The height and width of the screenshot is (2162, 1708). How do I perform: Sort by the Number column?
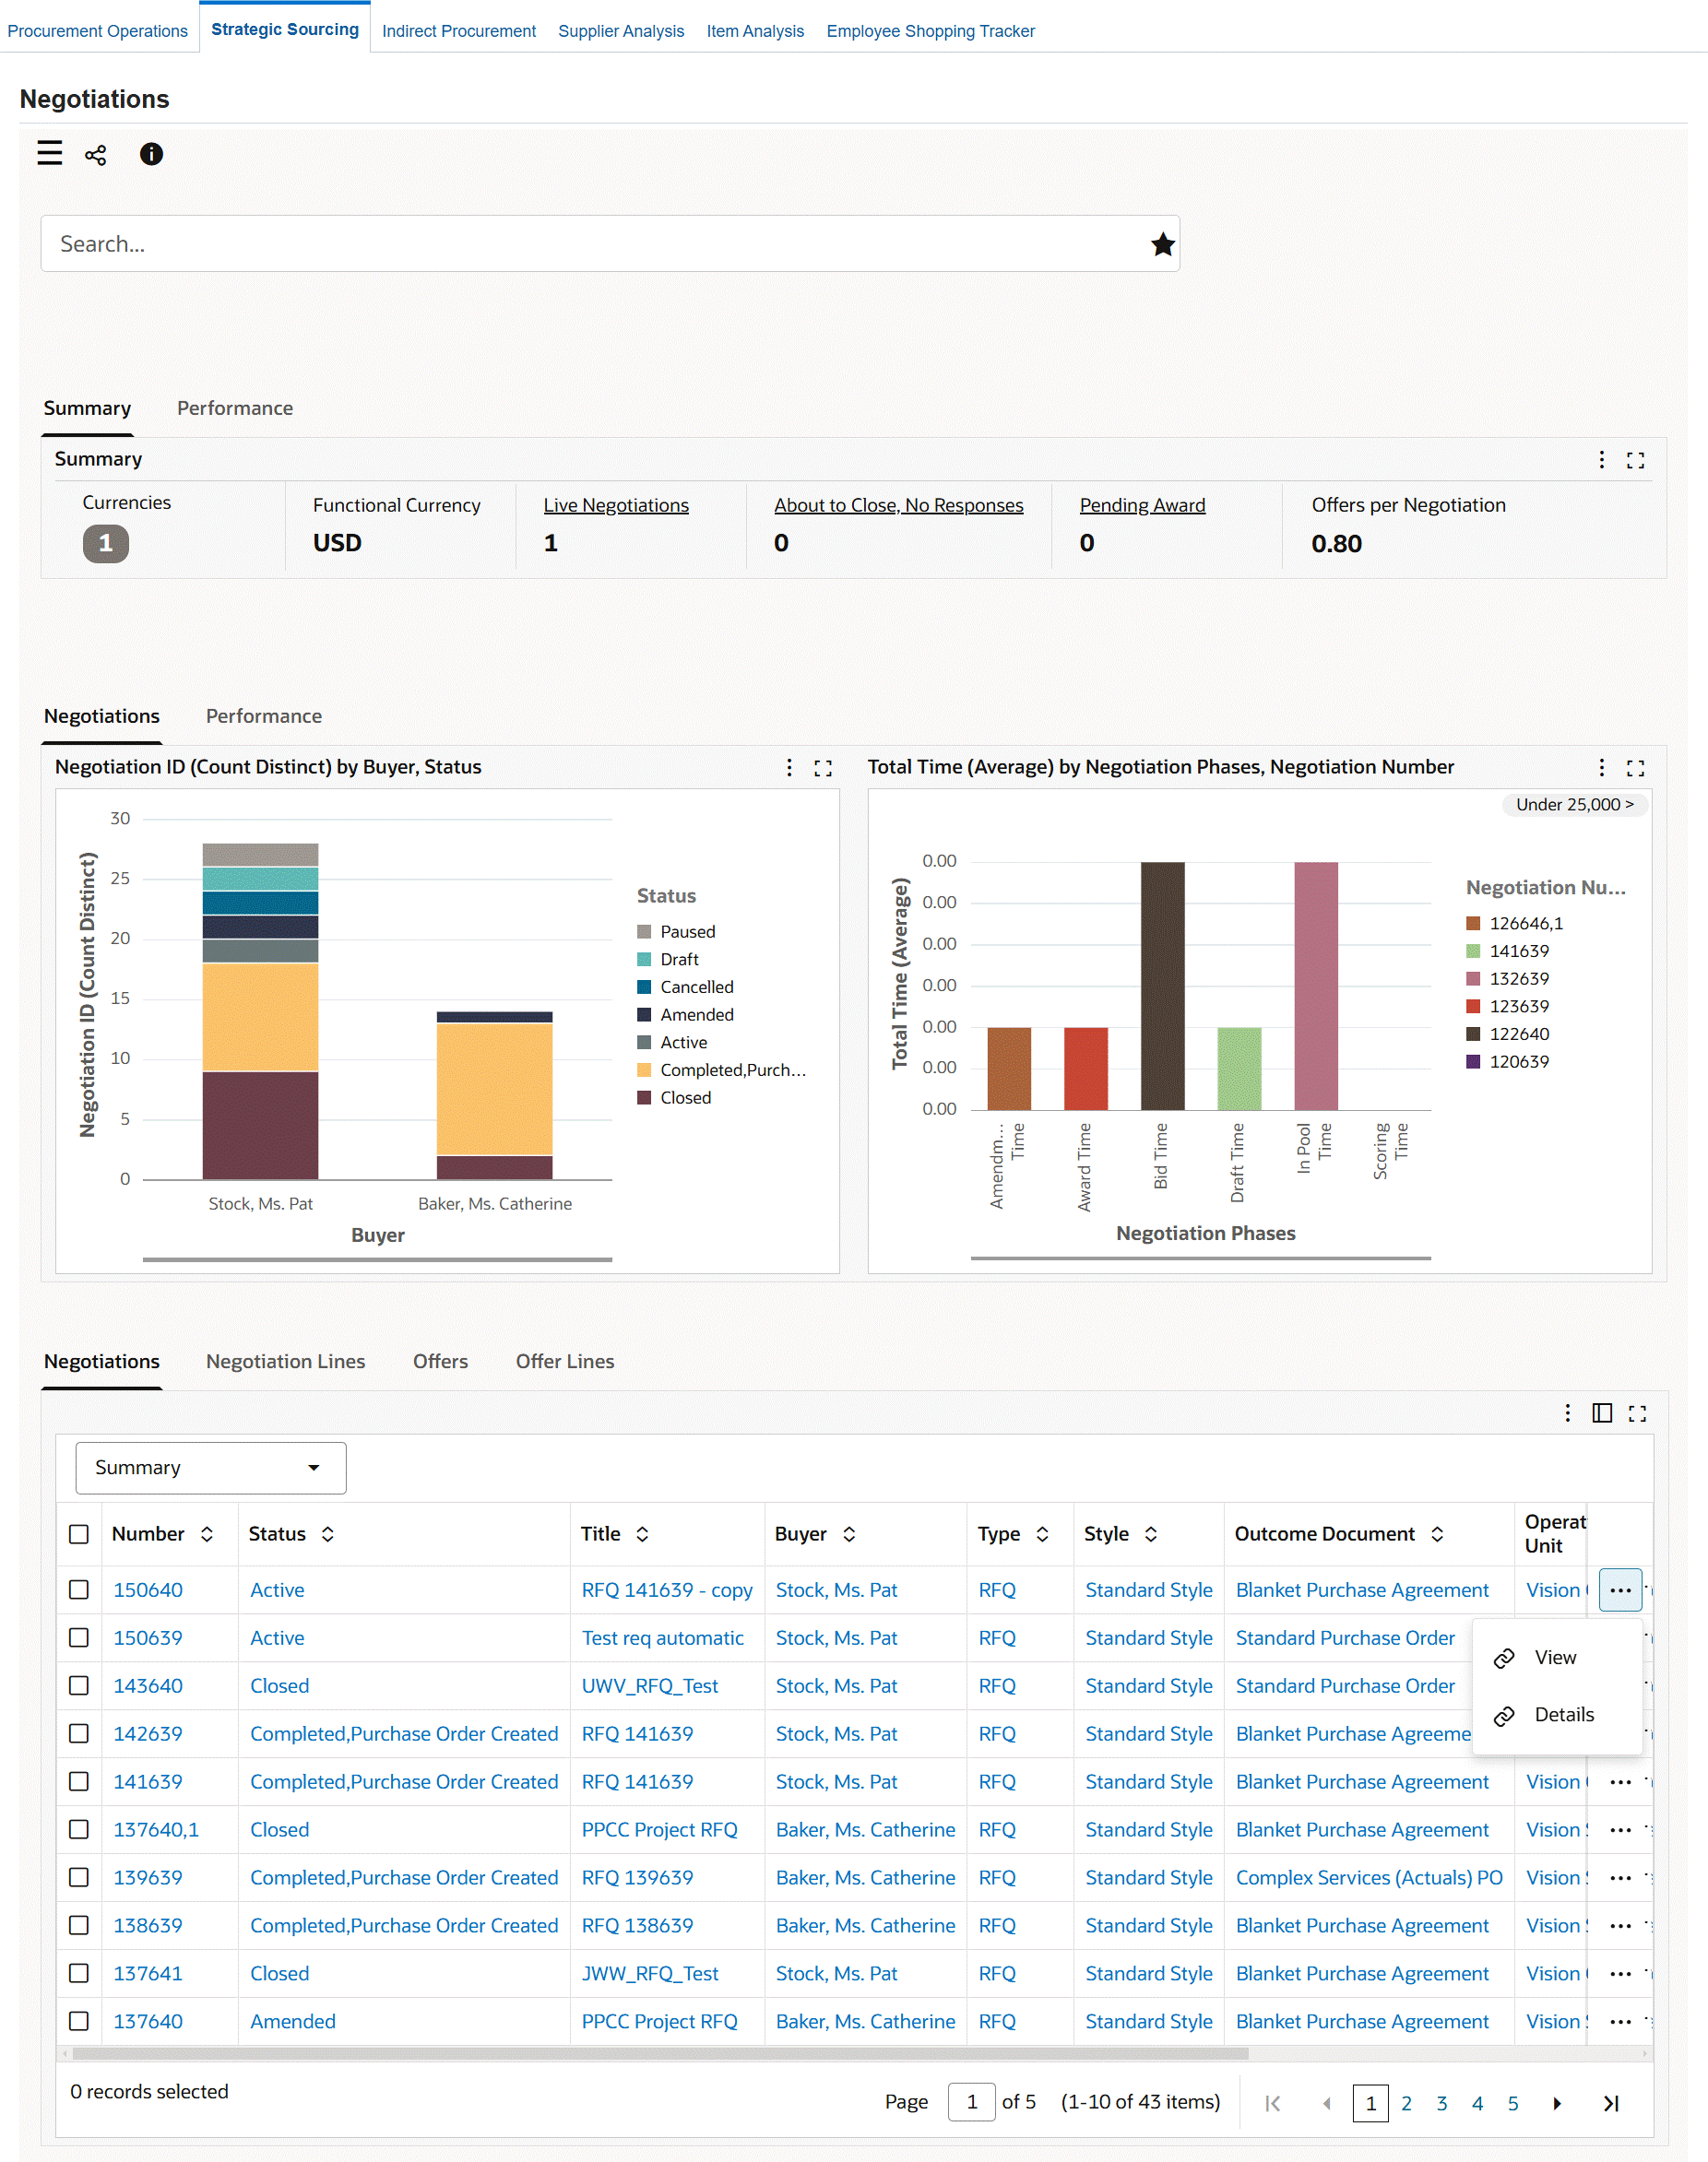pos(207,1534)
